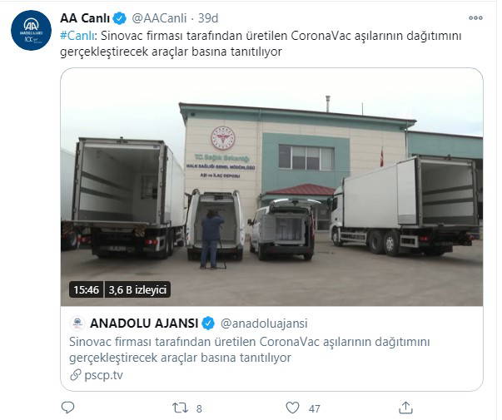Open the @AACanli handle link

coord(159,18)
